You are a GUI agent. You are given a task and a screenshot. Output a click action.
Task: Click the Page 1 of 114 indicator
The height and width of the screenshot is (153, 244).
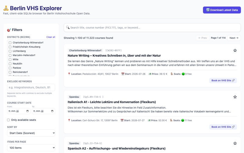point(218,38)
